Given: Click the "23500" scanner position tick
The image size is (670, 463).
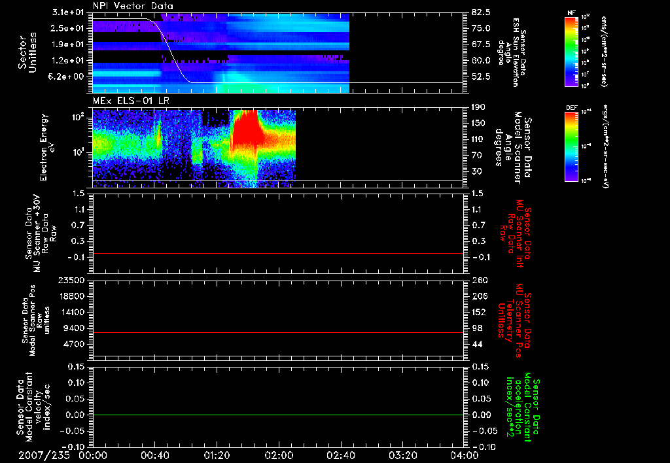Looking at the screenshot, I should tap(72, 281).
